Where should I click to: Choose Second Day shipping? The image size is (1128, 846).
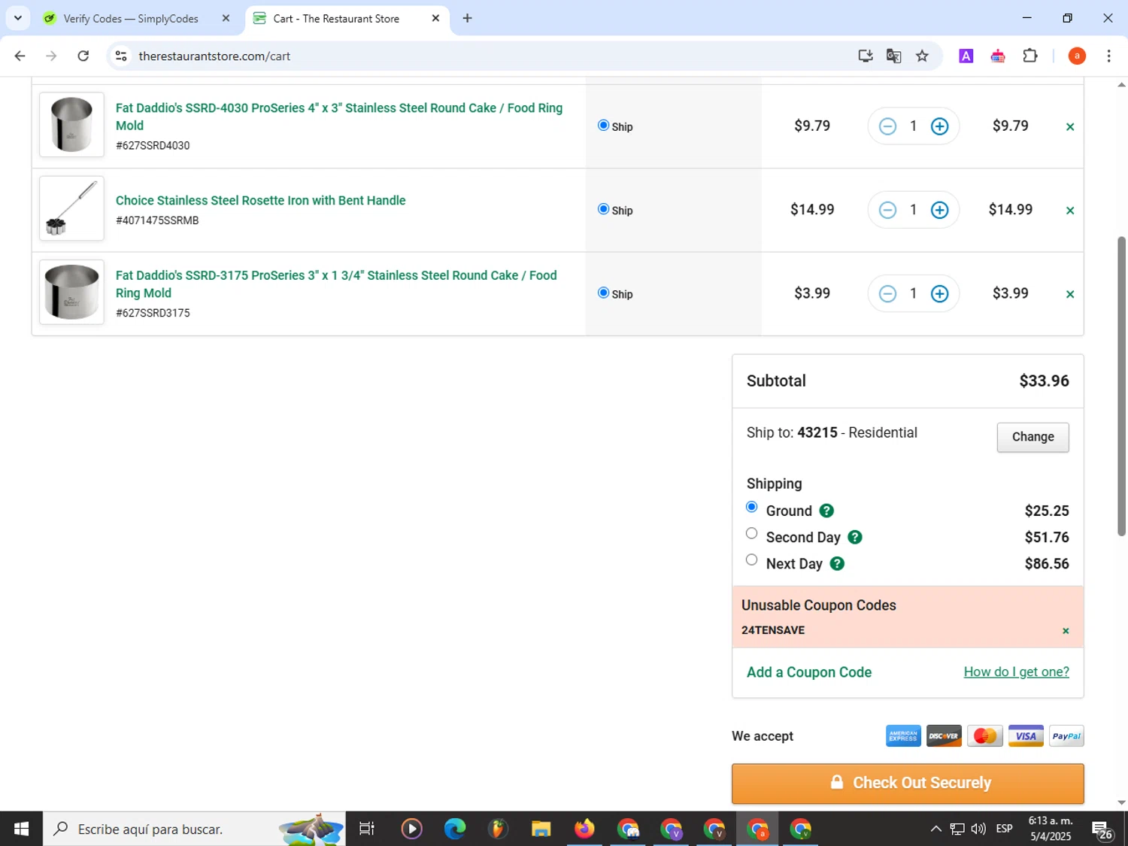(751, 533)
